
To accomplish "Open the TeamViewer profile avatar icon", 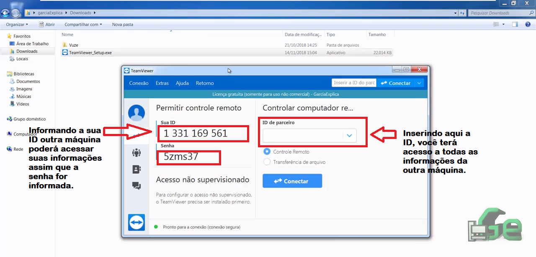I will coord(137,113).
